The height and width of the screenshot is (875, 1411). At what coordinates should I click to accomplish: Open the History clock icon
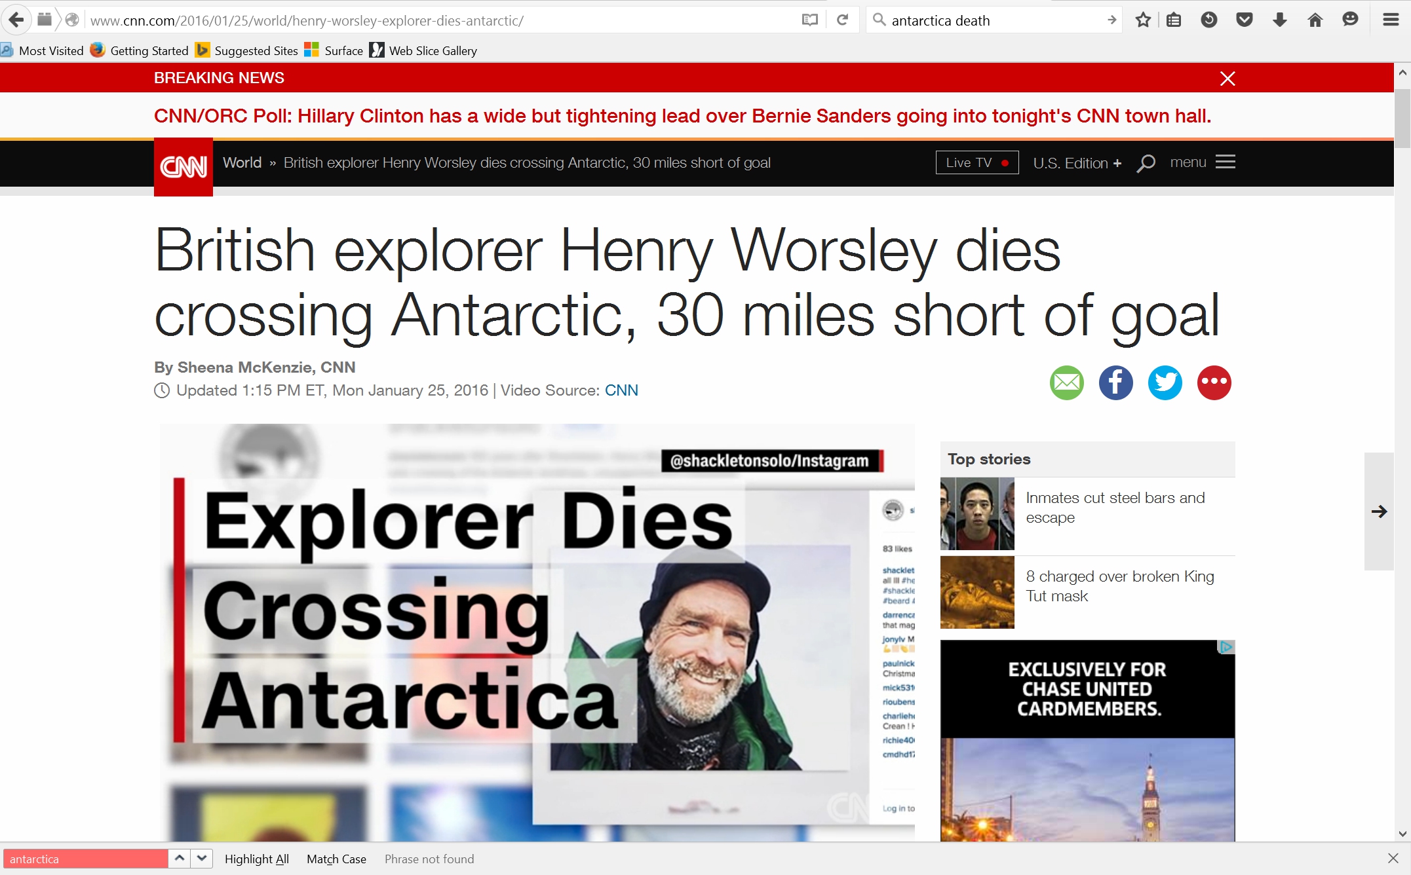[1209, 20]
